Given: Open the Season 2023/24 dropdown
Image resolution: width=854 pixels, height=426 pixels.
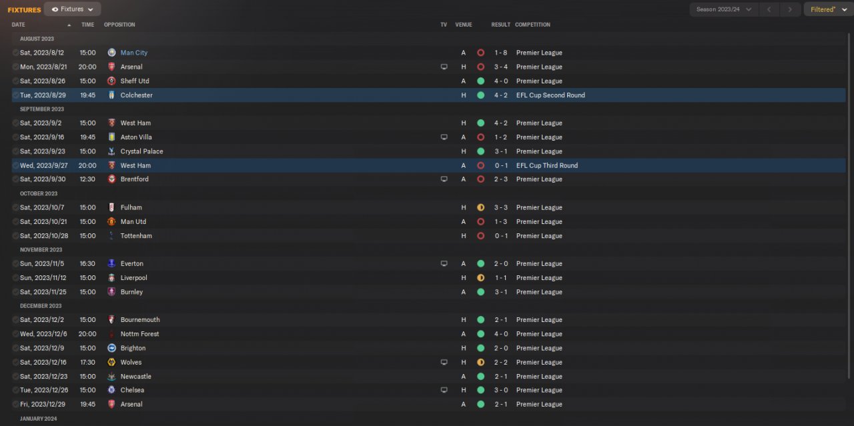Looking at the screenshot, I should pos(724,9).
